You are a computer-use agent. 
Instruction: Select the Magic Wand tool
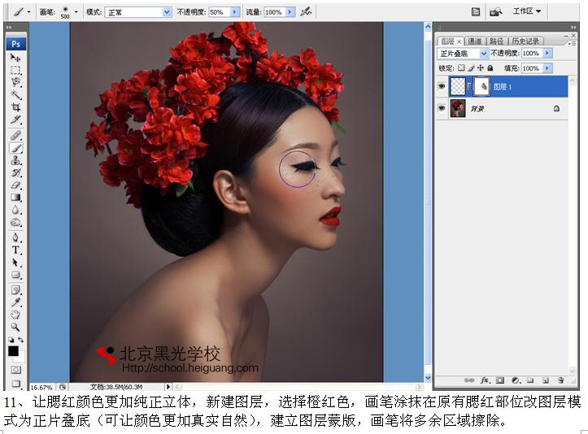[15, 95]
